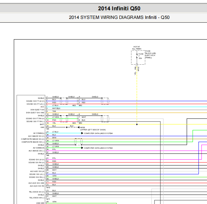Click 'COMPUTER DATA LINES SYSTEM' beside pin 22

98,133
